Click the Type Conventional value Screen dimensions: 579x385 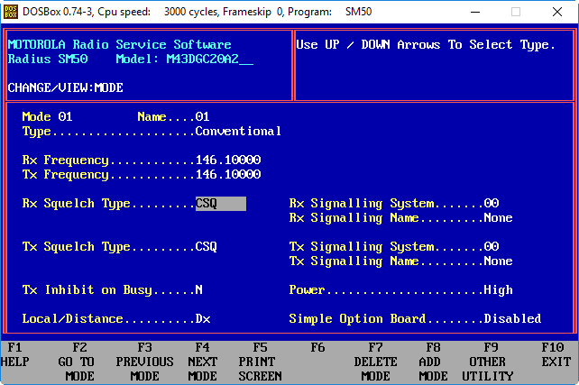(x=238, y=132)
